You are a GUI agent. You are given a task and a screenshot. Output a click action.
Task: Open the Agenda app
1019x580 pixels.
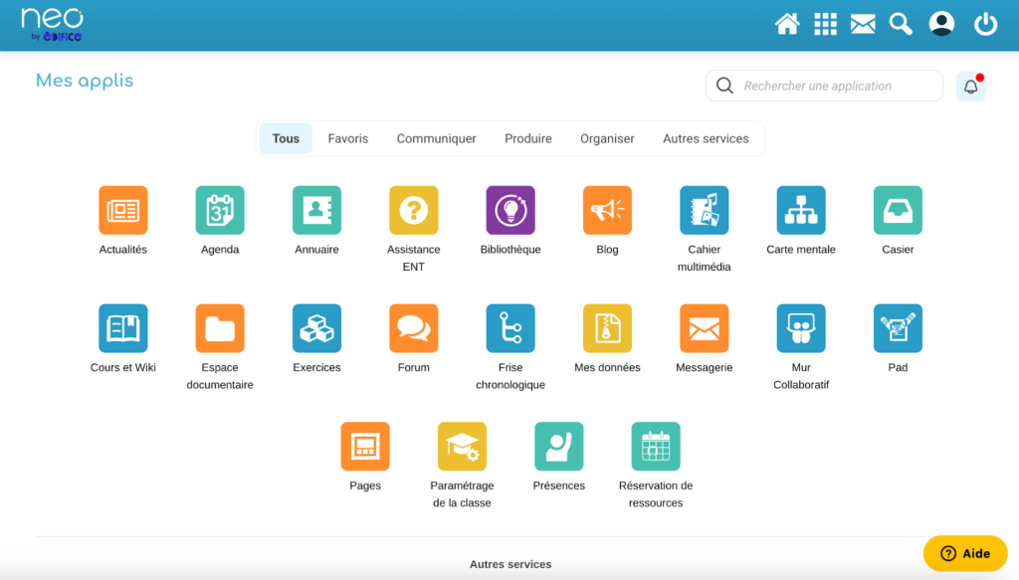coord(220,211)
